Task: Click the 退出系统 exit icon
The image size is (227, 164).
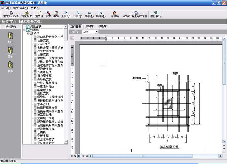Action: [156, 14]
